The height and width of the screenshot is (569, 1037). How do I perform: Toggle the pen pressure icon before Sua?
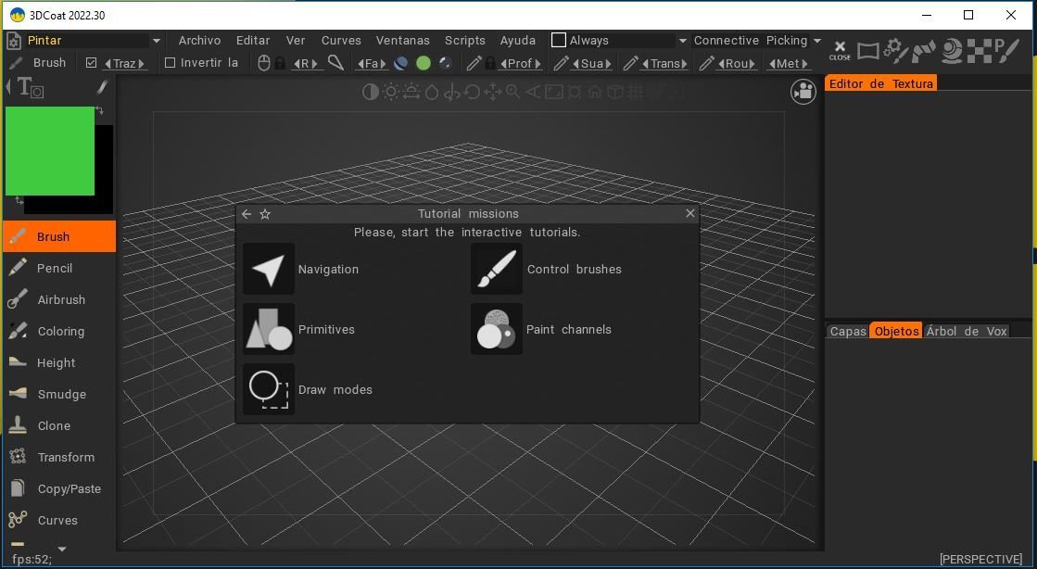tap(561, 64)
